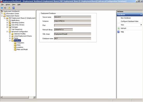Select the Task Sequences tree item label
Image resolution: width=143 pixels, height=102 pixels.
click(x=17, y=29)
